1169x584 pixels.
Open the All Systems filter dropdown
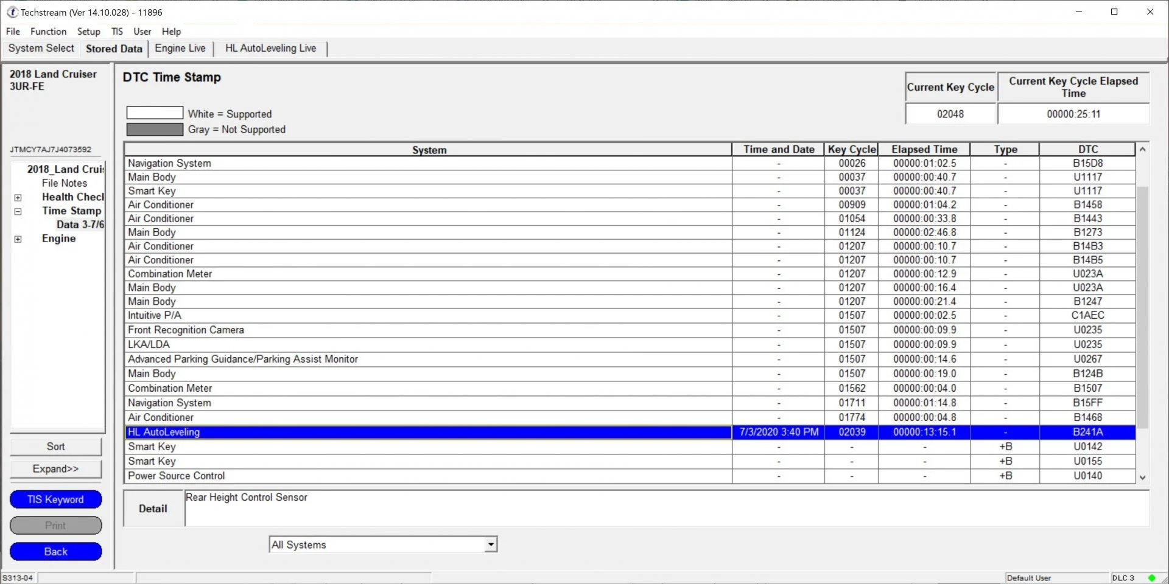coord(491,544)
